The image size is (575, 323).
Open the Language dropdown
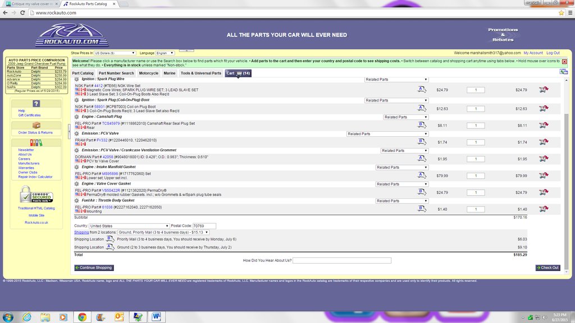165,53
